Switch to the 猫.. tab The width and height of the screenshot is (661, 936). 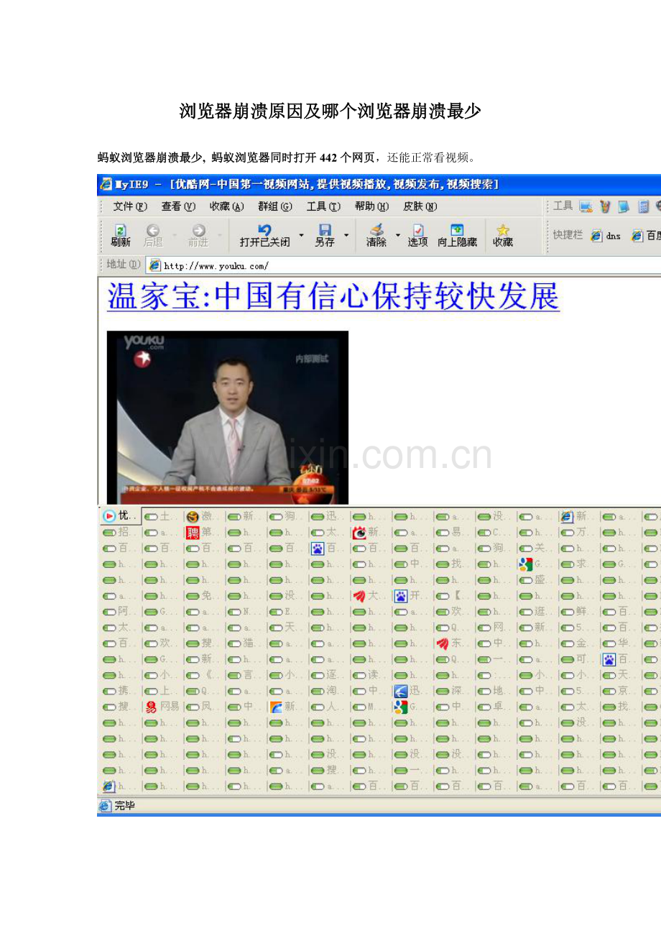245,643
